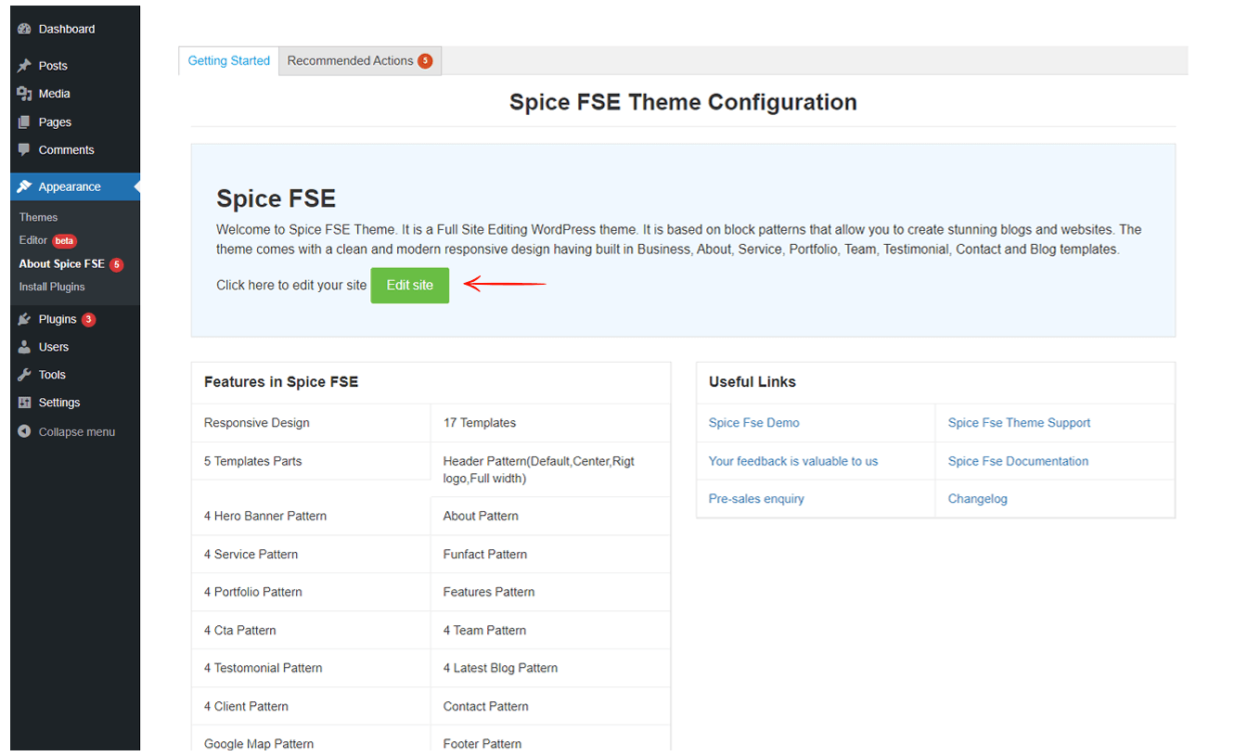
Task: Click the Dashboard gauge icon
Action: coord(24,30)
